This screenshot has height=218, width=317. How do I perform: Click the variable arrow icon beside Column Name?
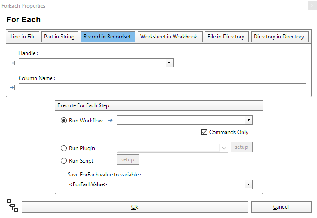pos(13,88)
